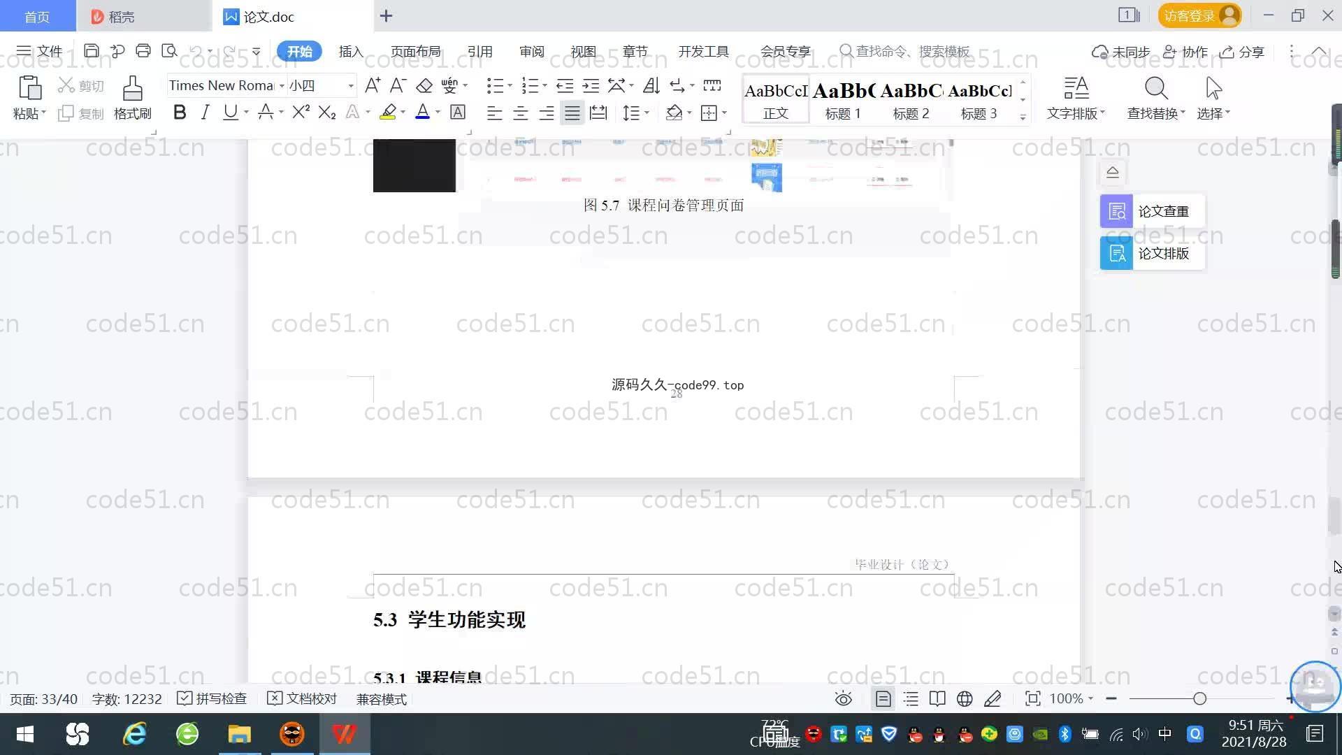
Task: Apply superscript formatting
Action: pos(301,112)
